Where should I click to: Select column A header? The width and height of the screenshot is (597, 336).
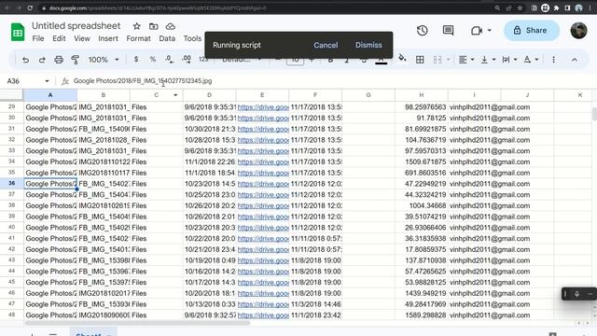[x=50, y=95]
